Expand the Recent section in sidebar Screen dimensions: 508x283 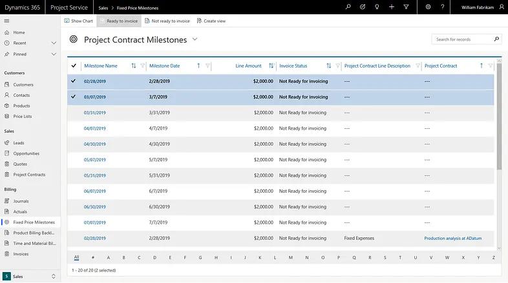coord(54,43)
